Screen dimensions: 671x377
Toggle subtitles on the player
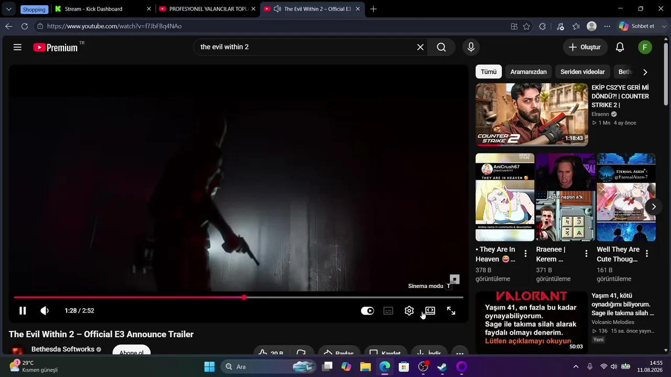[388, 311]
